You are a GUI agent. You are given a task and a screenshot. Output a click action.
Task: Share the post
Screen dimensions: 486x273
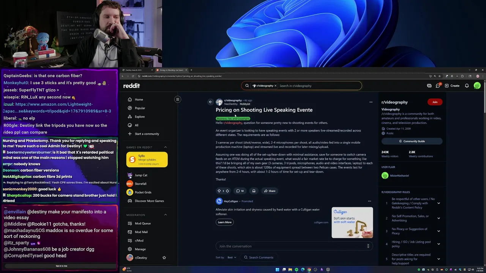point(270,191)
